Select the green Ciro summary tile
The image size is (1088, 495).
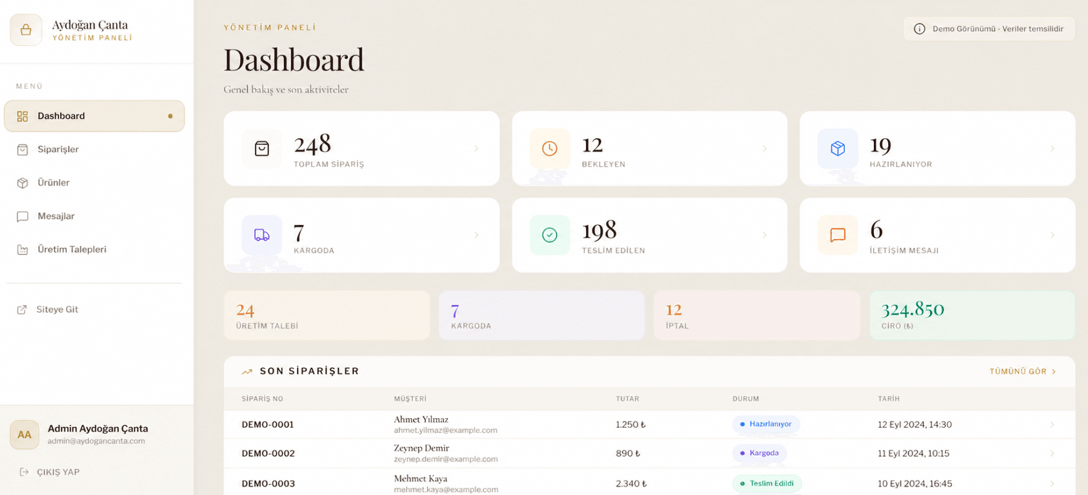[972, 315]
